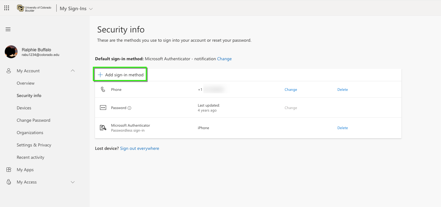This screenshot has height=207, width=441.
Task: Click the My Access lock icon
Action: pos(9,182)
